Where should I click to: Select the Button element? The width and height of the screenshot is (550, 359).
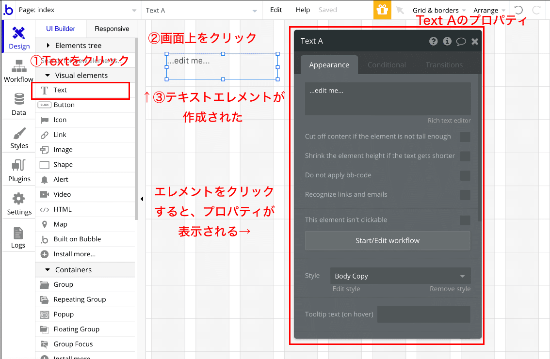tap(85, 105)
